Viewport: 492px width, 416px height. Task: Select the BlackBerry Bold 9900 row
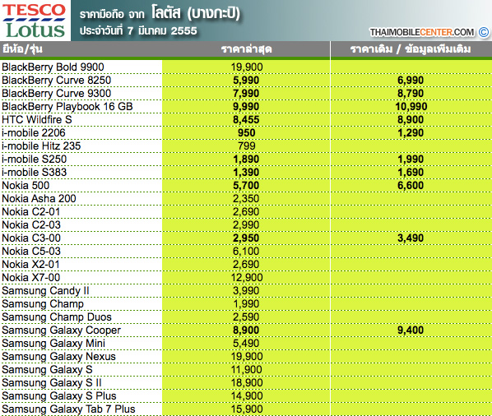(x=246, y=67)
